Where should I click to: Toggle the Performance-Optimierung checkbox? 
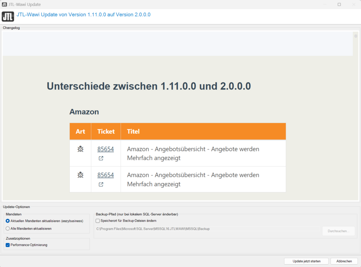pos(8,245)
